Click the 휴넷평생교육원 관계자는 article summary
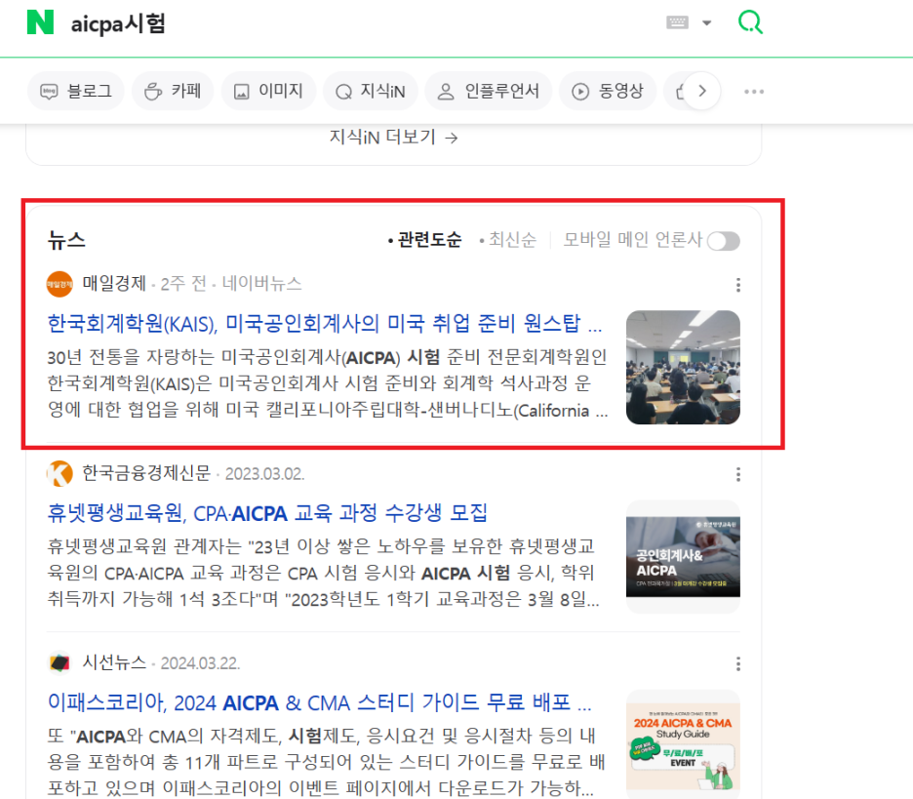Screen dimensions: 913x799 click(x=323, y=573)
